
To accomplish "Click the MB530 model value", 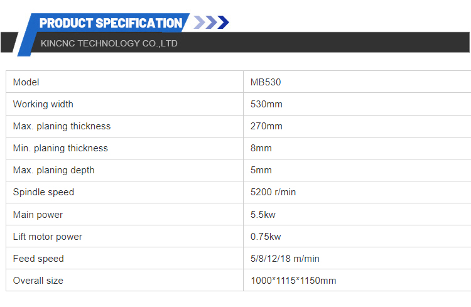I will tap(266, 82).
